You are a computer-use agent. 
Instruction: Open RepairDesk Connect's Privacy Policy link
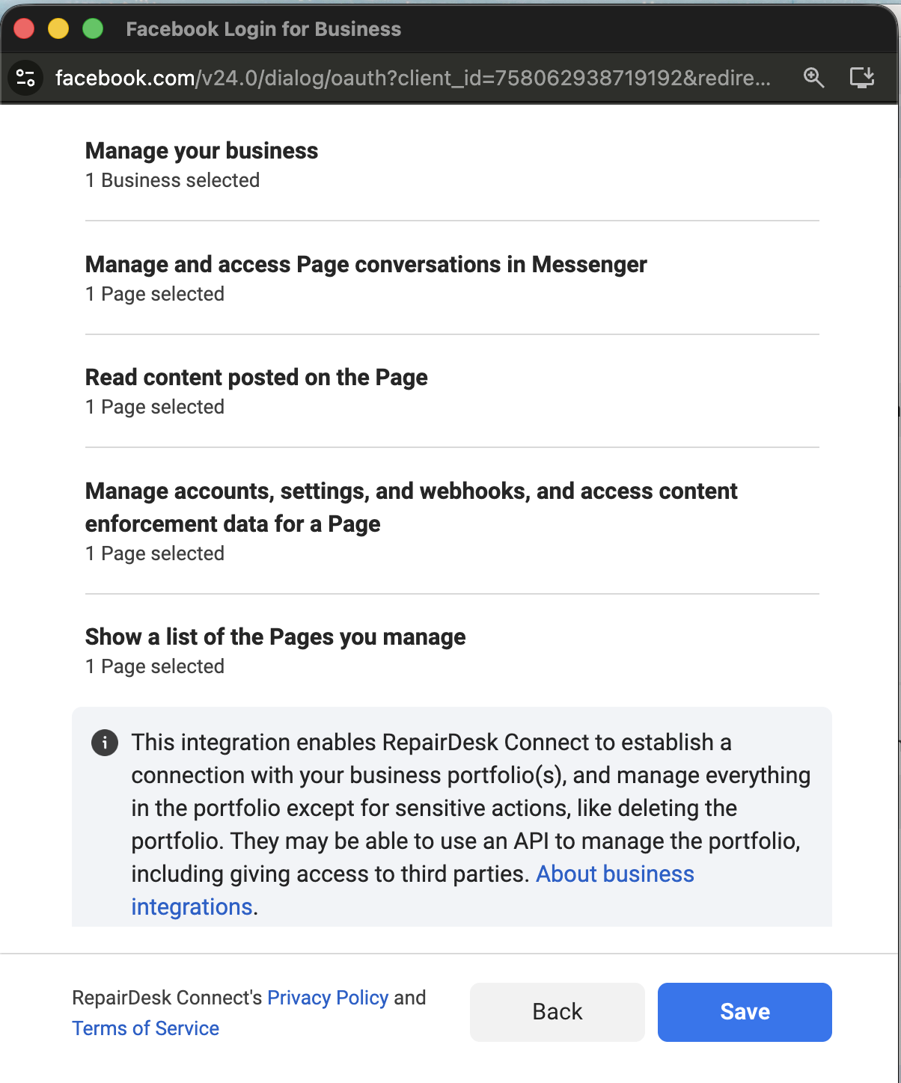[x=328, y=998]
